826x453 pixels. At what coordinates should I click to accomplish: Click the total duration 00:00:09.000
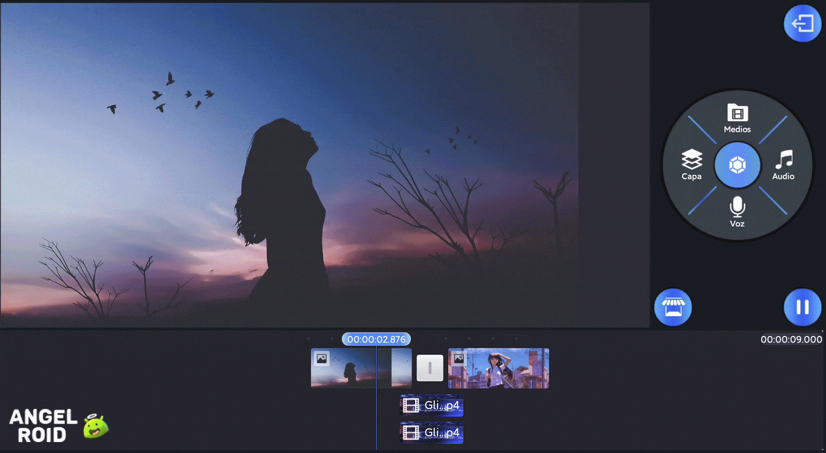pyautogui.click(x=791, y=339)
